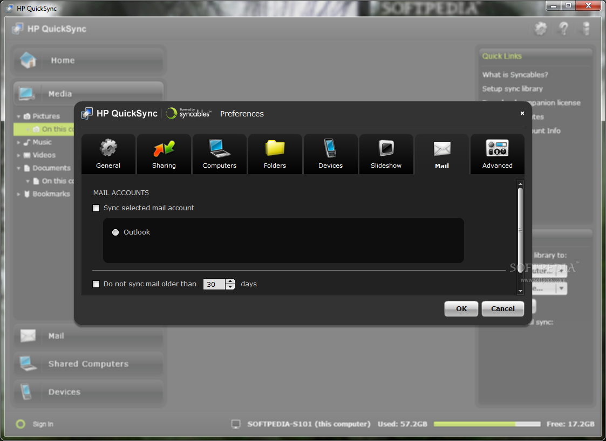The height and width of the screenshot is (441, 606).
Task: Click the Bookmarks icon in tree
Action: click(27, 194)
